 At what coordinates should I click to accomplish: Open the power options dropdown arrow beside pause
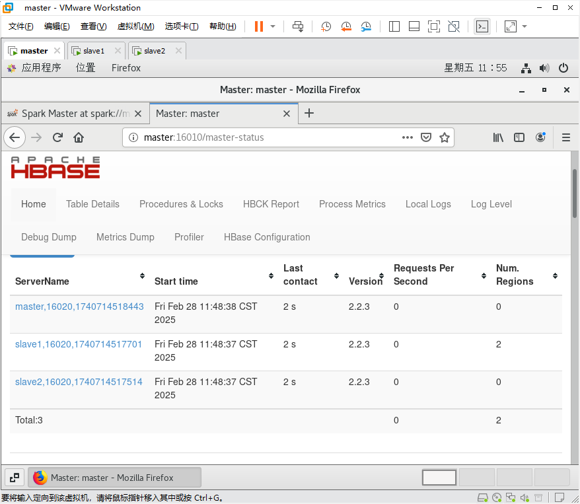(x=273, y=26)
